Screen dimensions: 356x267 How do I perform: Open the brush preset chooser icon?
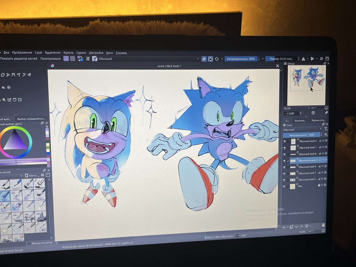tap(95, 59)
